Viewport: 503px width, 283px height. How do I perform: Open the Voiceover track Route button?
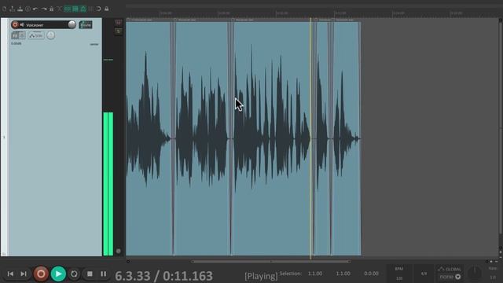86,24
